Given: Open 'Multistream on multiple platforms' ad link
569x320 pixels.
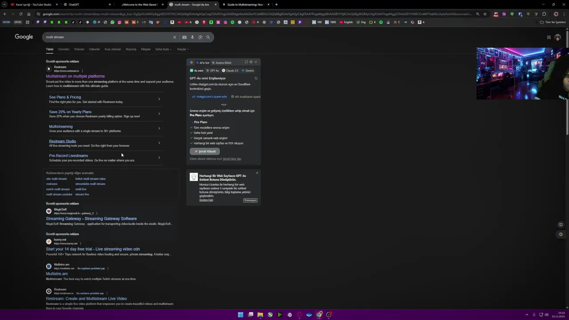Looking at the screenshot, I should click(75, 76).
